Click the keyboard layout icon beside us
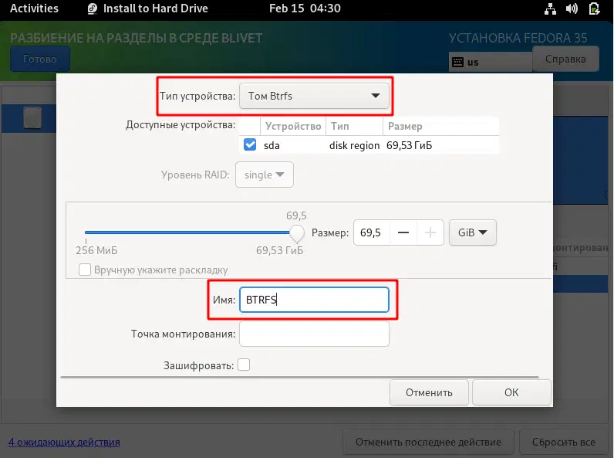 [457, 62]
